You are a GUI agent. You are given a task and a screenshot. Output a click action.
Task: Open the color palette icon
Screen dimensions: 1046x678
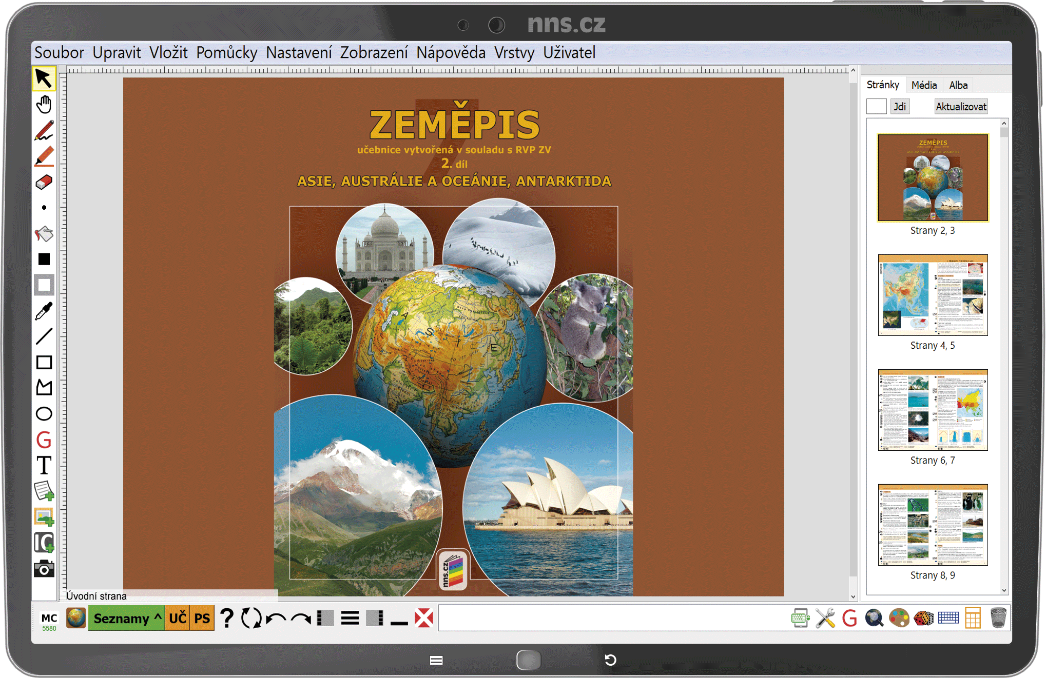899,618
